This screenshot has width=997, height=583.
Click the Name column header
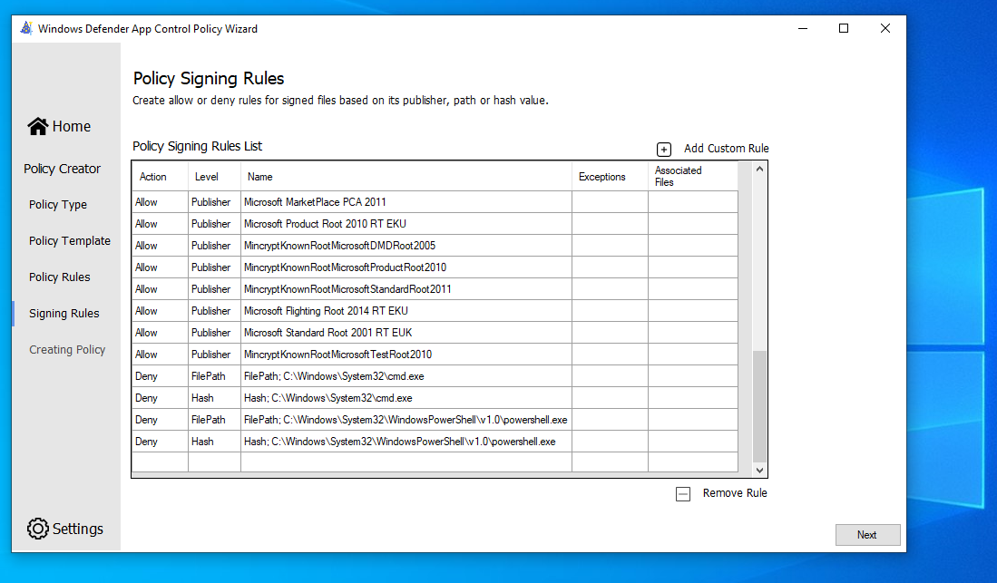406,177
